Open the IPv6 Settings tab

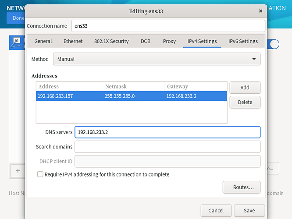point(243,41)
